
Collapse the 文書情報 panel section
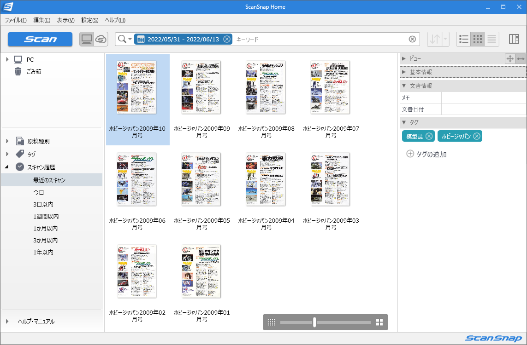pyautogui.click(x=403, y=86)
